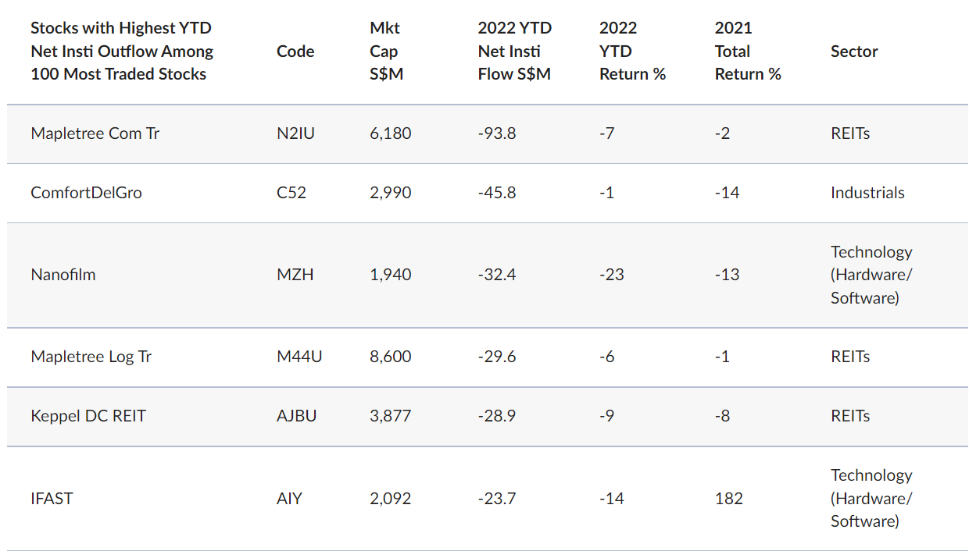Image resolution: width=969 pixels, height=551 pixels.
Task: Click the -93.8 net insti flow value
Action: [x=496, y=133]
